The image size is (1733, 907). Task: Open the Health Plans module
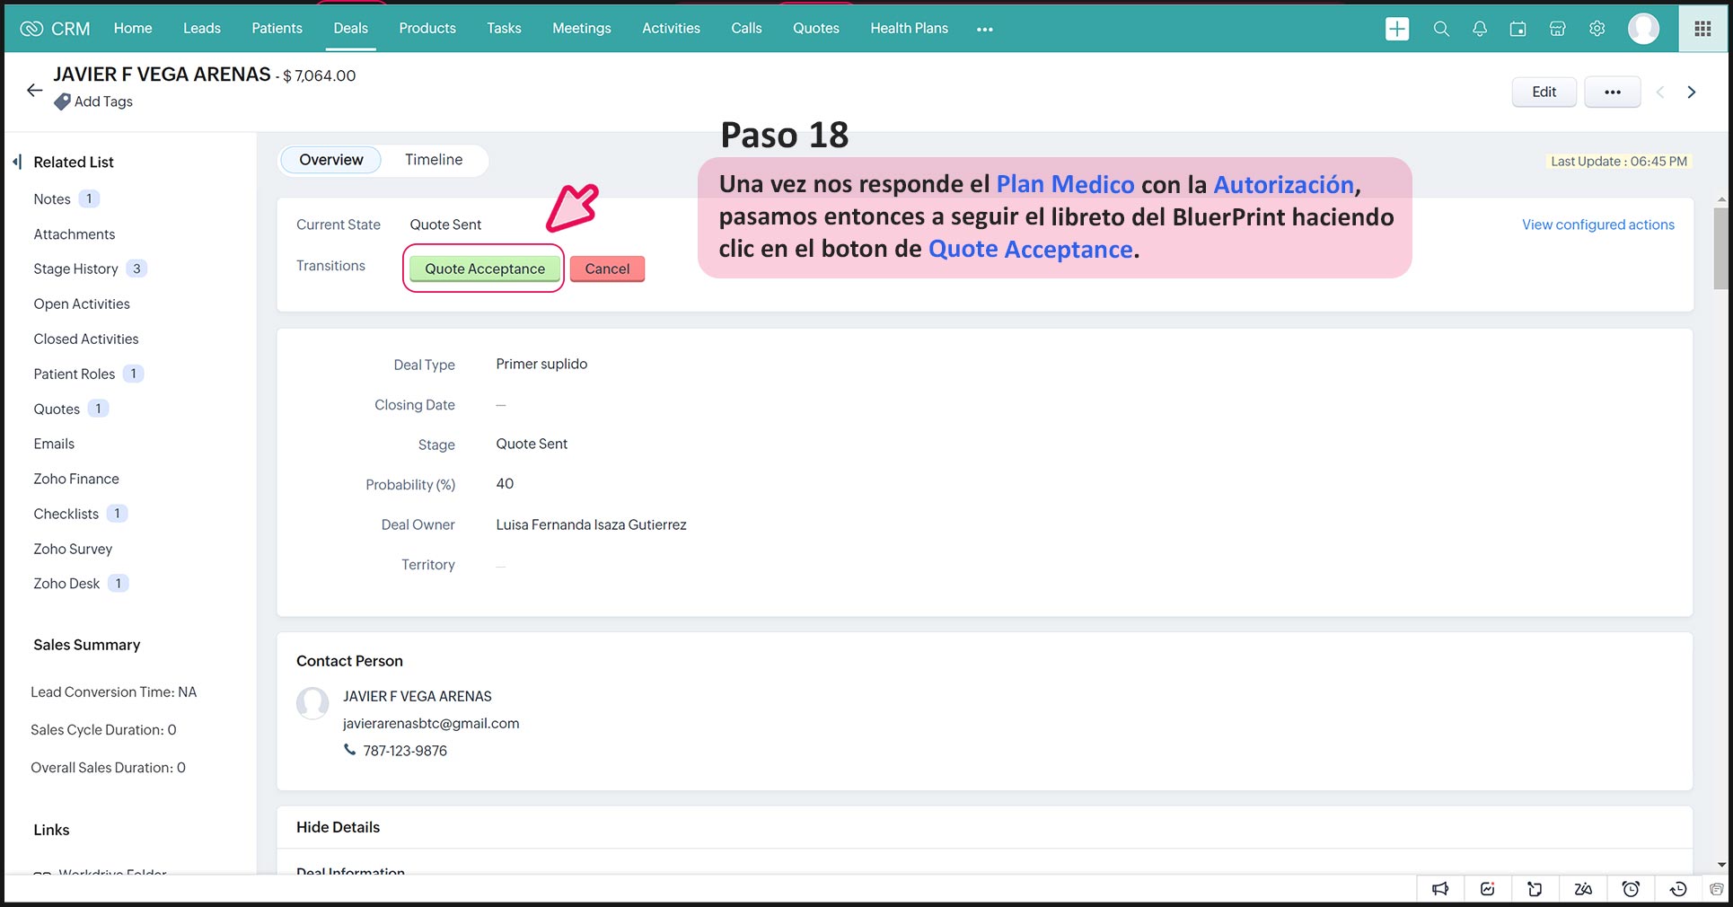909,29
